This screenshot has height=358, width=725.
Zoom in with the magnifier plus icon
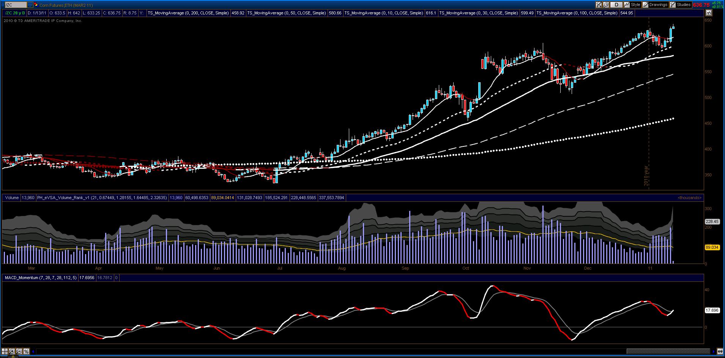[12, 351]
